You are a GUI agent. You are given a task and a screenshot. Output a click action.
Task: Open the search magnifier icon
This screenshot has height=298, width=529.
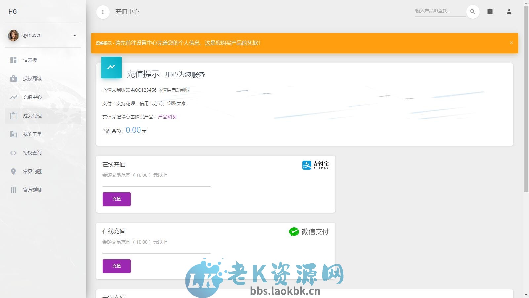(x=472, y=11)
